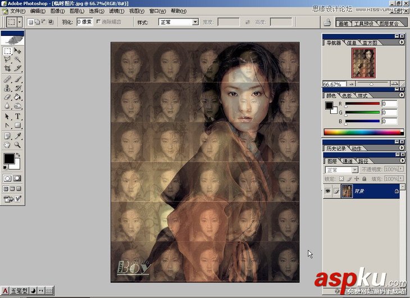Open the 图像(I) menu
This screenshot has width=410, height=298.
[x=57, y=11]
